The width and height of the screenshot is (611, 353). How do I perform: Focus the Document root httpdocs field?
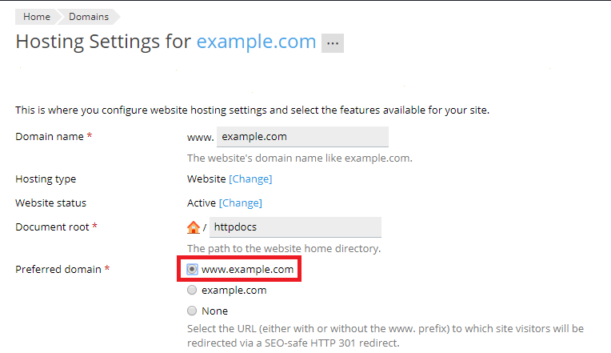(295, 227)
